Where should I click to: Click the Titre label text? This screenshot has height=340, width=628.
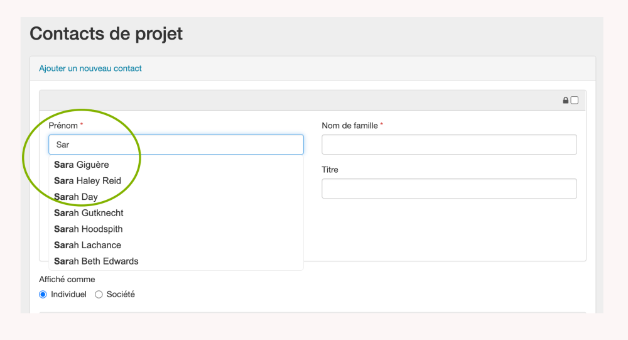tap(330, 170)
